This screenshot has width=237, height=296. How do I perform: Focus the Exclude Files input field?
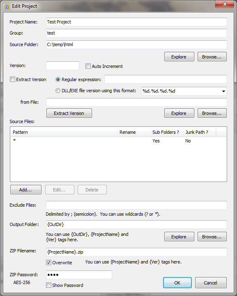[136, 205]
